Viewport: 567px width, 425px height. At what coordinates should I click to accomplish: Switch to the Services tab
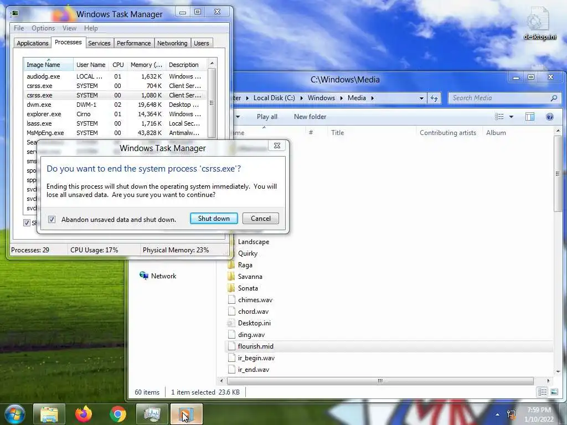[99, 43]
